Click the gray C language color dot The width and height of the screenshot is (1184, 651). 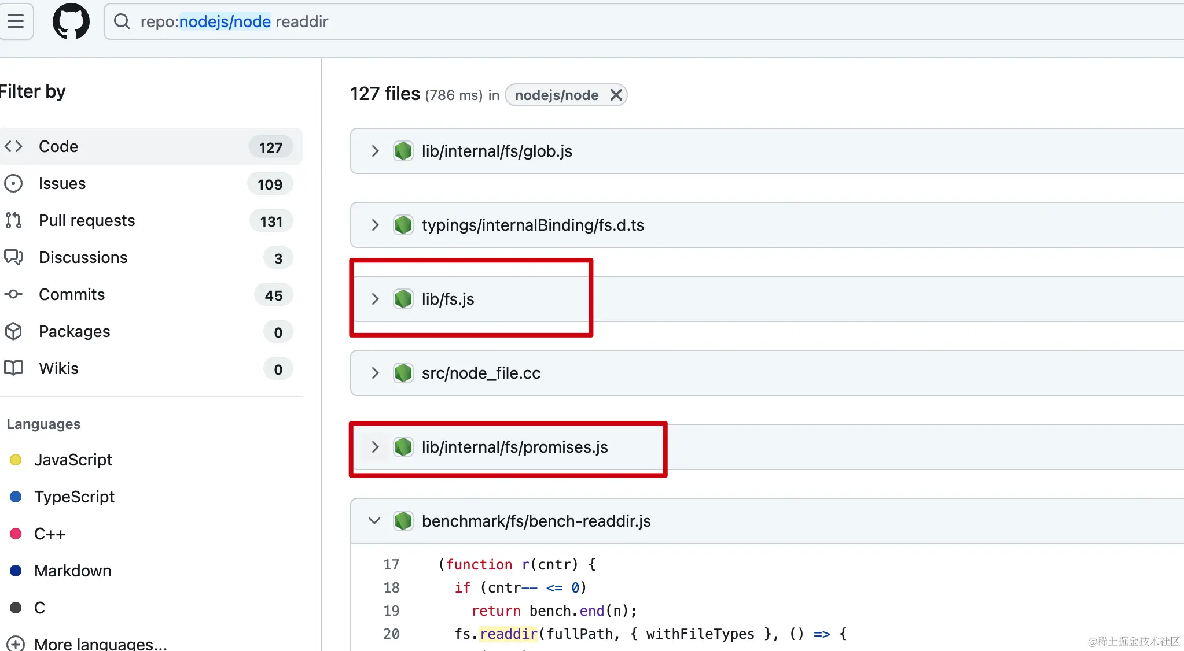[x=16, y=608]
